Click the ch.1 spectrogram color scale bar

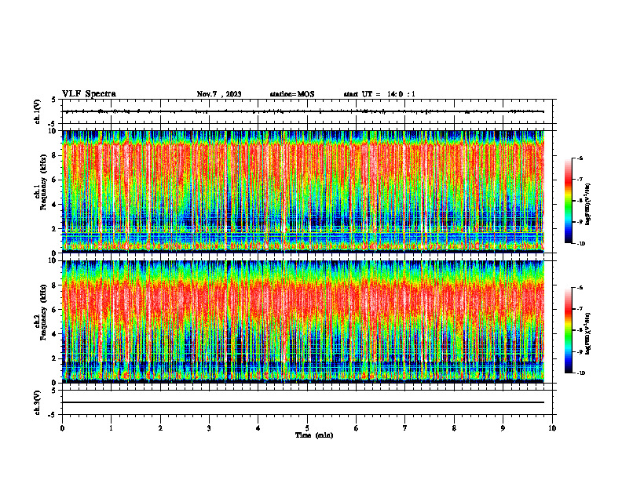pyautogui.click(x=568, y=201)
